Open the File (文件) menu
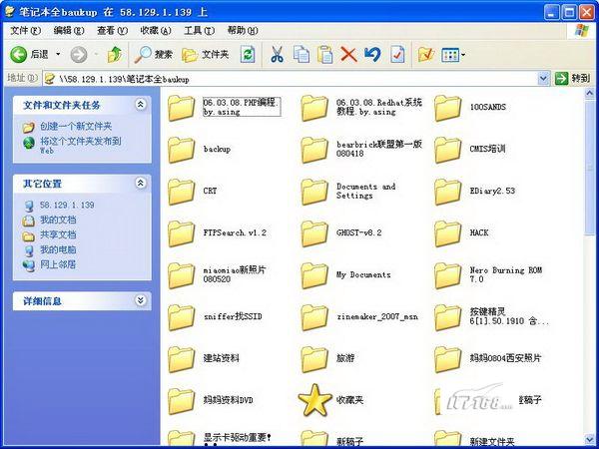The width and height of the screenshot is (599, 449). tap(19, 31)
